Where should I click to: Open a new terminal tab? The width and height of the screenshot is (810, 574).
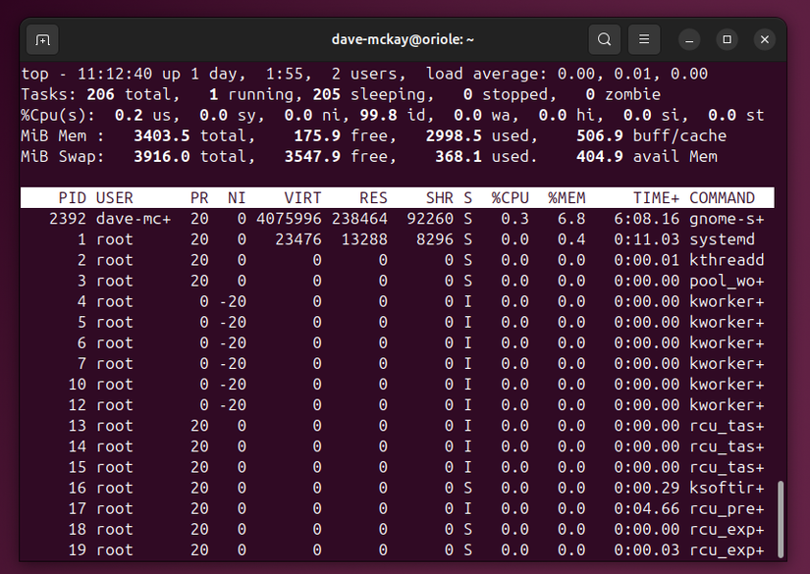coord(40,39)
